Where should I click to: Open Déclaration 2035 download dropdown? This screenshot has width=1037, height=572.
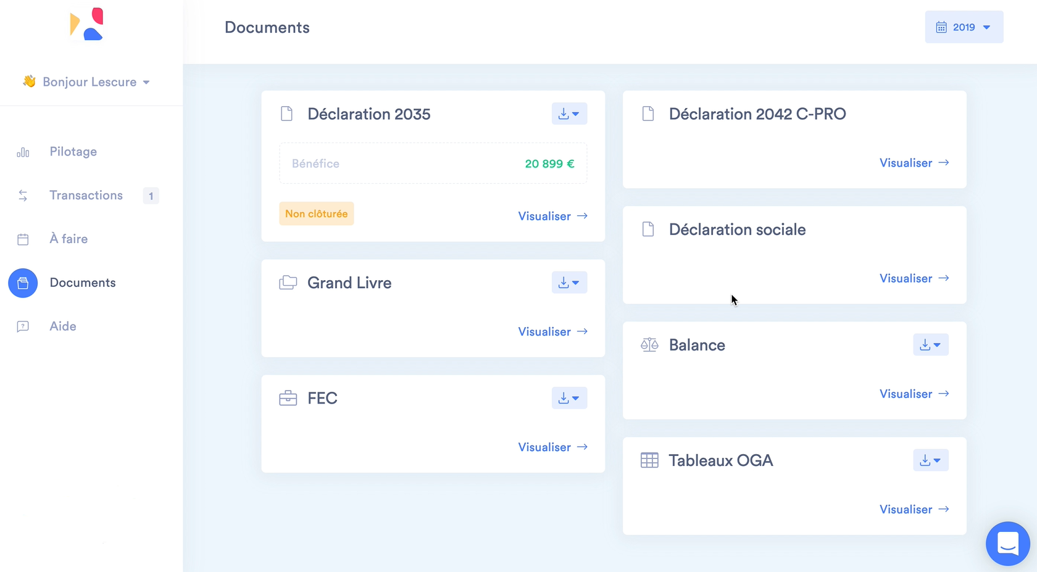[x=568, y=114]
